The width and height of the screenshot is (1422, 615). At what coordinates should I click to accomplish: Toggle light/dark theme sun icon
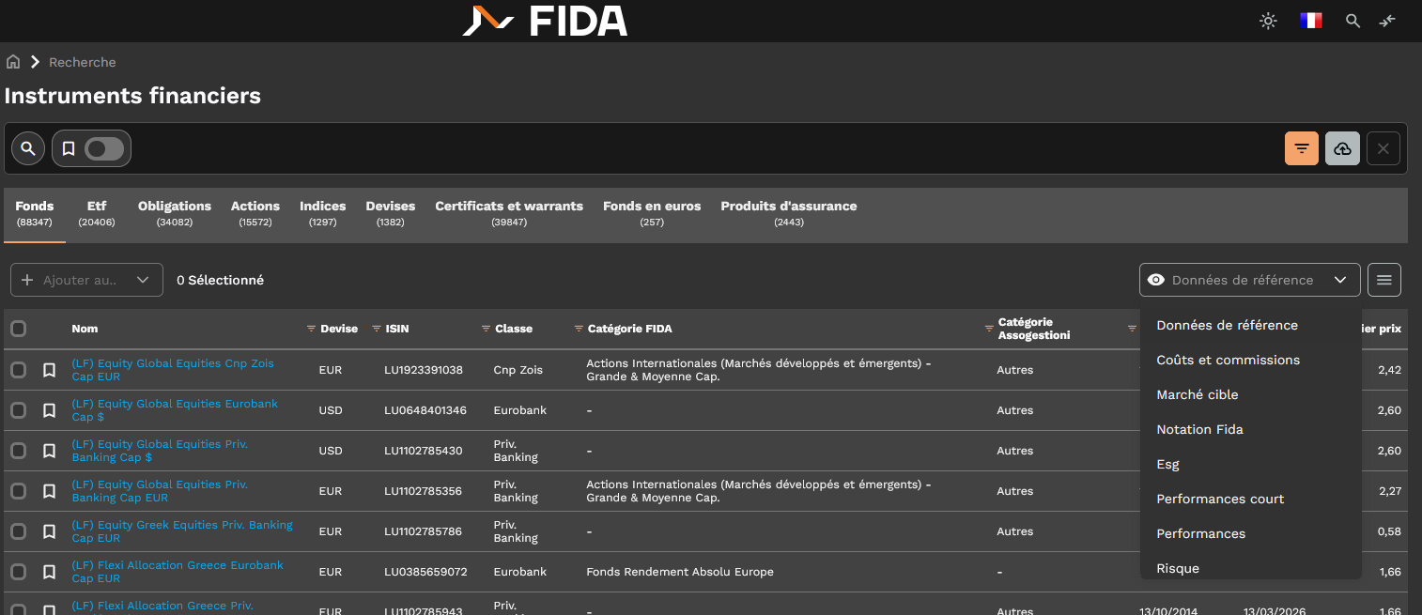(1268, 21)
